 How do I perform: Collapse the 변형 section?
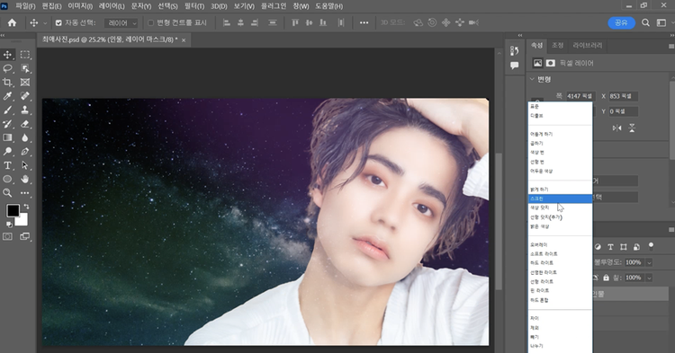(x=532, y=79)
